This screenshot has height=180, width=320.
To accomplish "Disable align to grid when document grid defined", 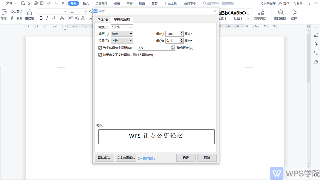I will (100, 55).
